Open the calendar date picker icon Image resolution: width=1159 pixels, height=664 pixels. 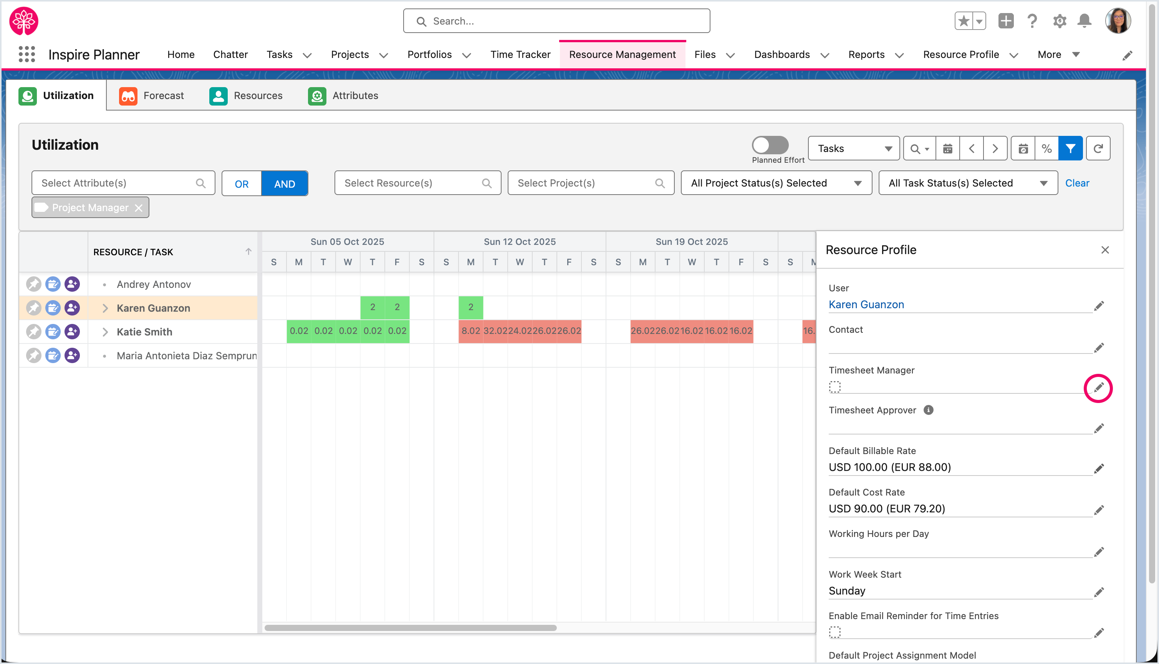[x=947, y=148]
